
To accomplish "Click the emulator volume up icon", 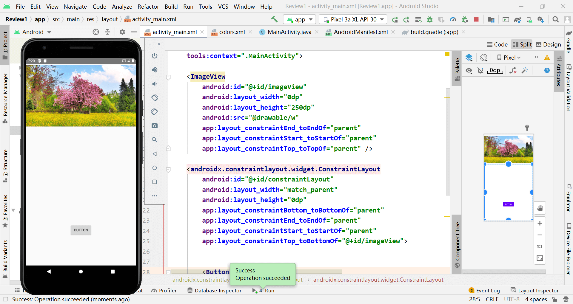I will (154, 70).
